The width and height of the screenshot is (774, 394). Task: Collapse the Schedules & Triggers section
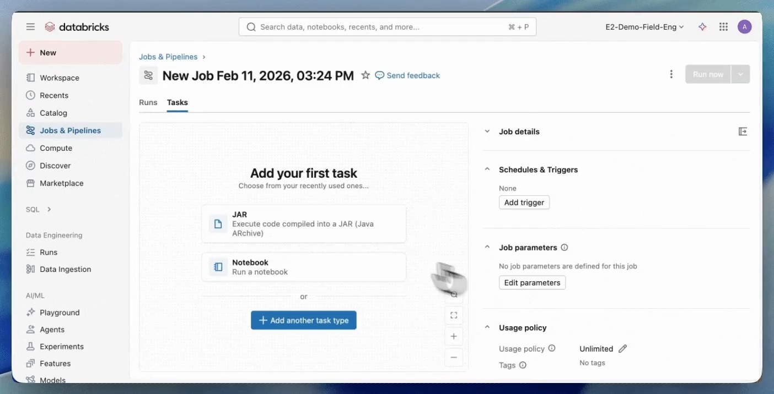click(x=487, y=169)
